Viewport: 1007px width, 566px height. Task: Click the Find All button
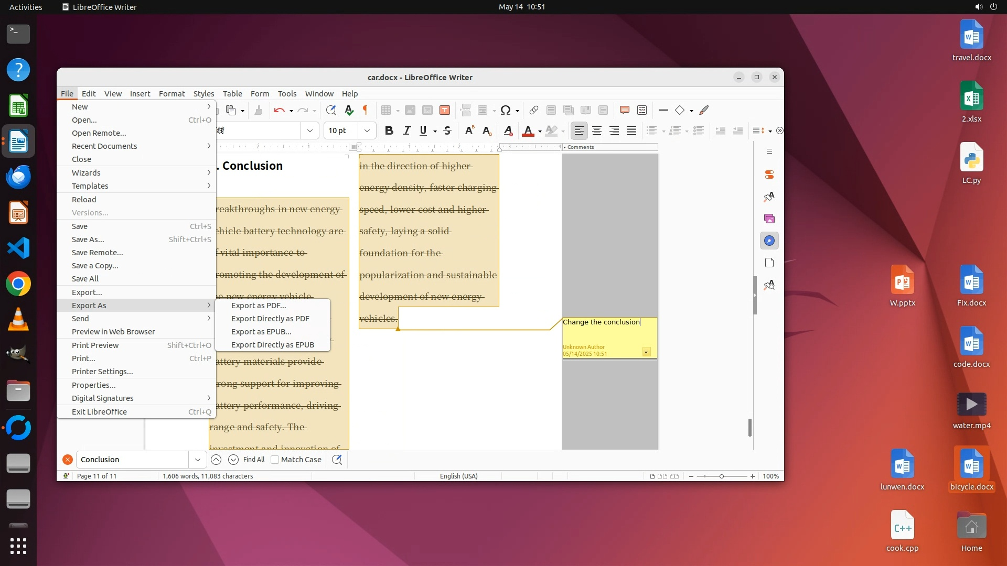click(254, 460)
